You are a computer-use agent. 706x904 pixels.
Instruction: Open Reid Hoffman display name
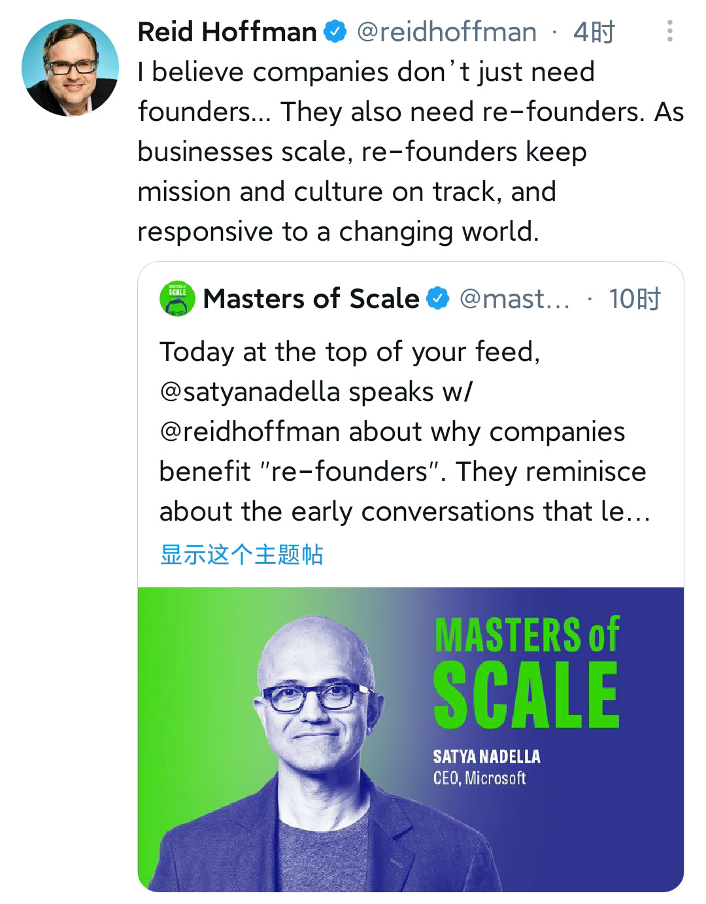click(x=227, y=31)
